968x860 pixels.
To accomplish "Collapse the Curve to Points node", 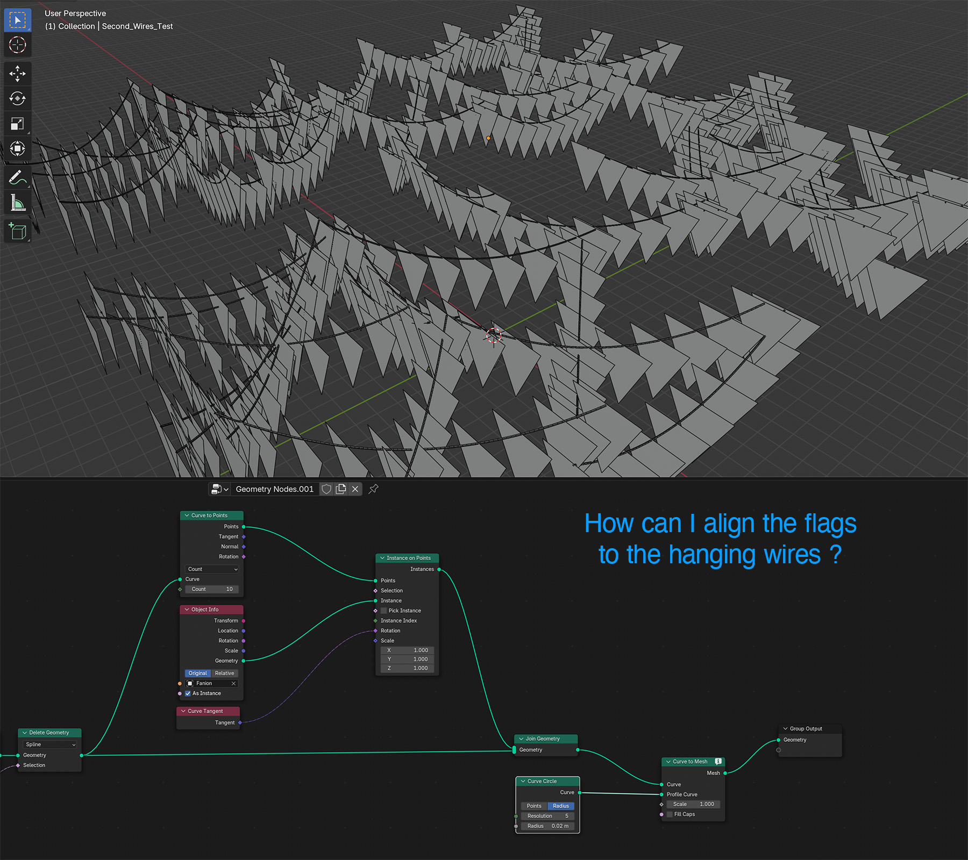I will [x=187, y=515].
